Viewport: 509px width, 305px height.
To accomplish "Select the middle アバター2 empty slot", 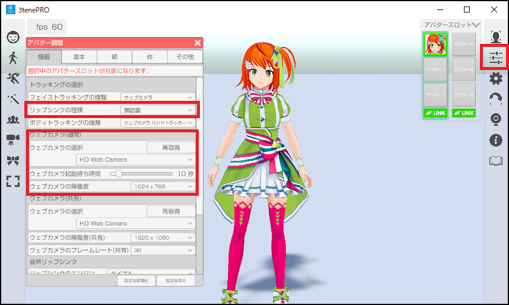I will click(463, 69).
